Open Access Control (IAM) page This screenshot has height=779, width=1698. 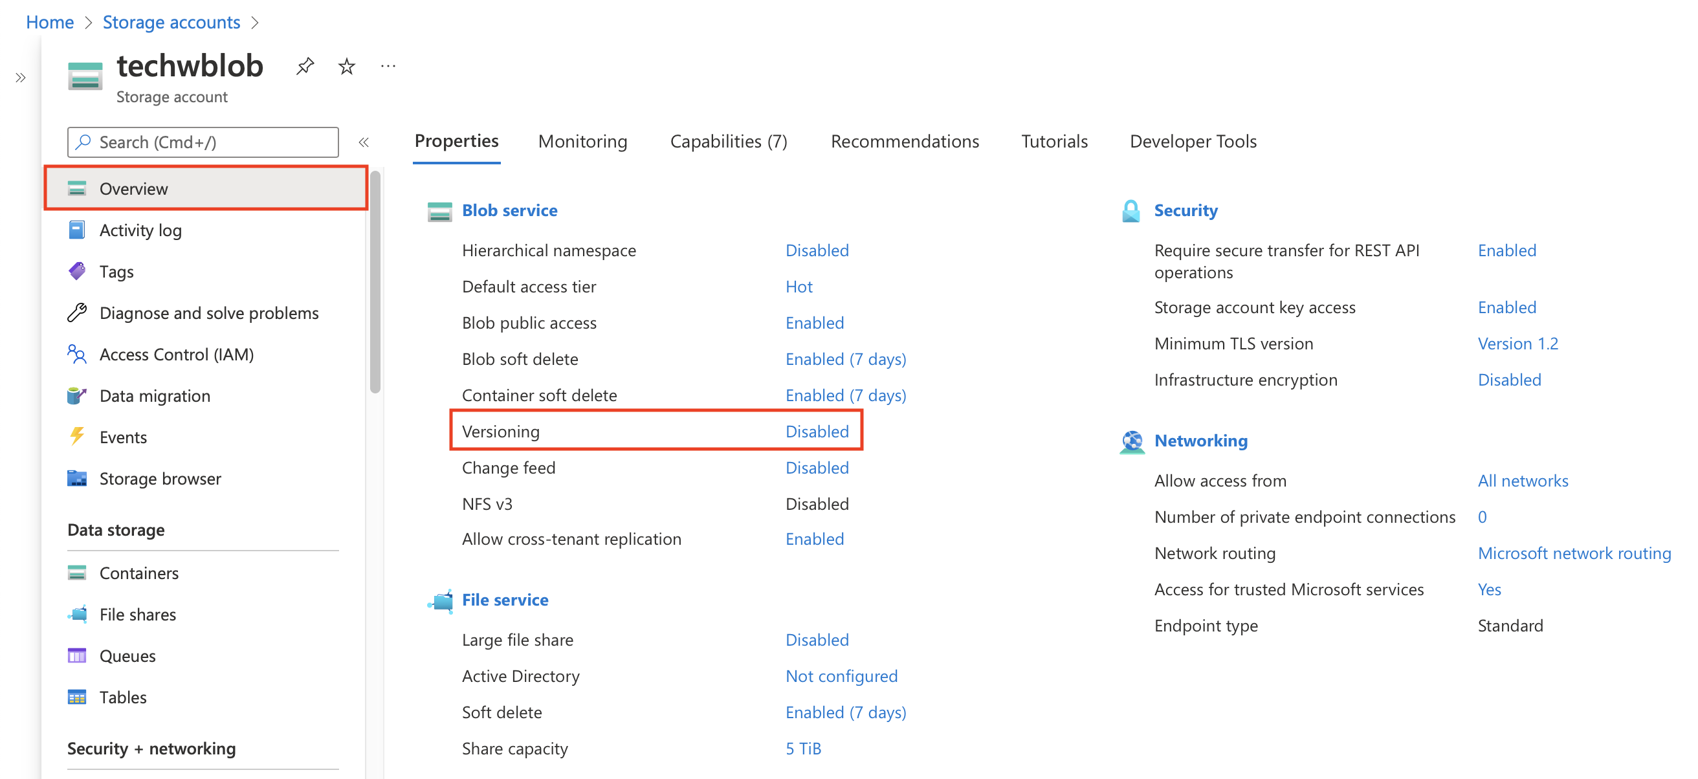click(x=176, y=355)
